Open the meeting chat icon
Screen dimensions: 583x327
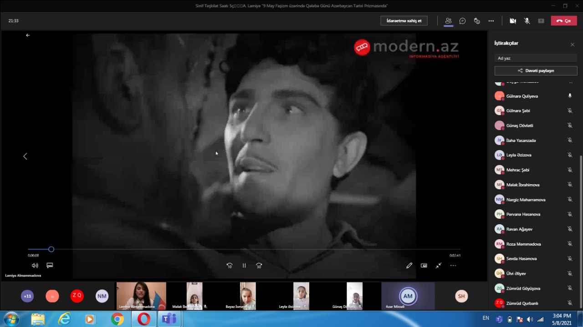(x=462, y=21)
